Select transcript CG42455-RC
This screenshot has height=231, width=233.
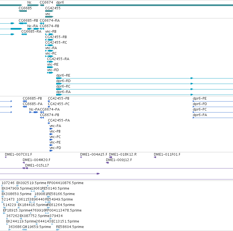click(56, 43)
